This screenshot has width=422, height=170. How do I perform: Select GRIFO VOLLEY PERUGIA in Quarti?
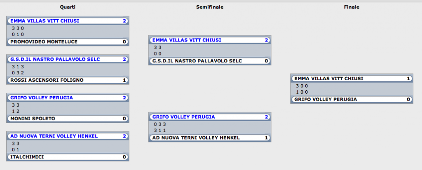point(68,98)
